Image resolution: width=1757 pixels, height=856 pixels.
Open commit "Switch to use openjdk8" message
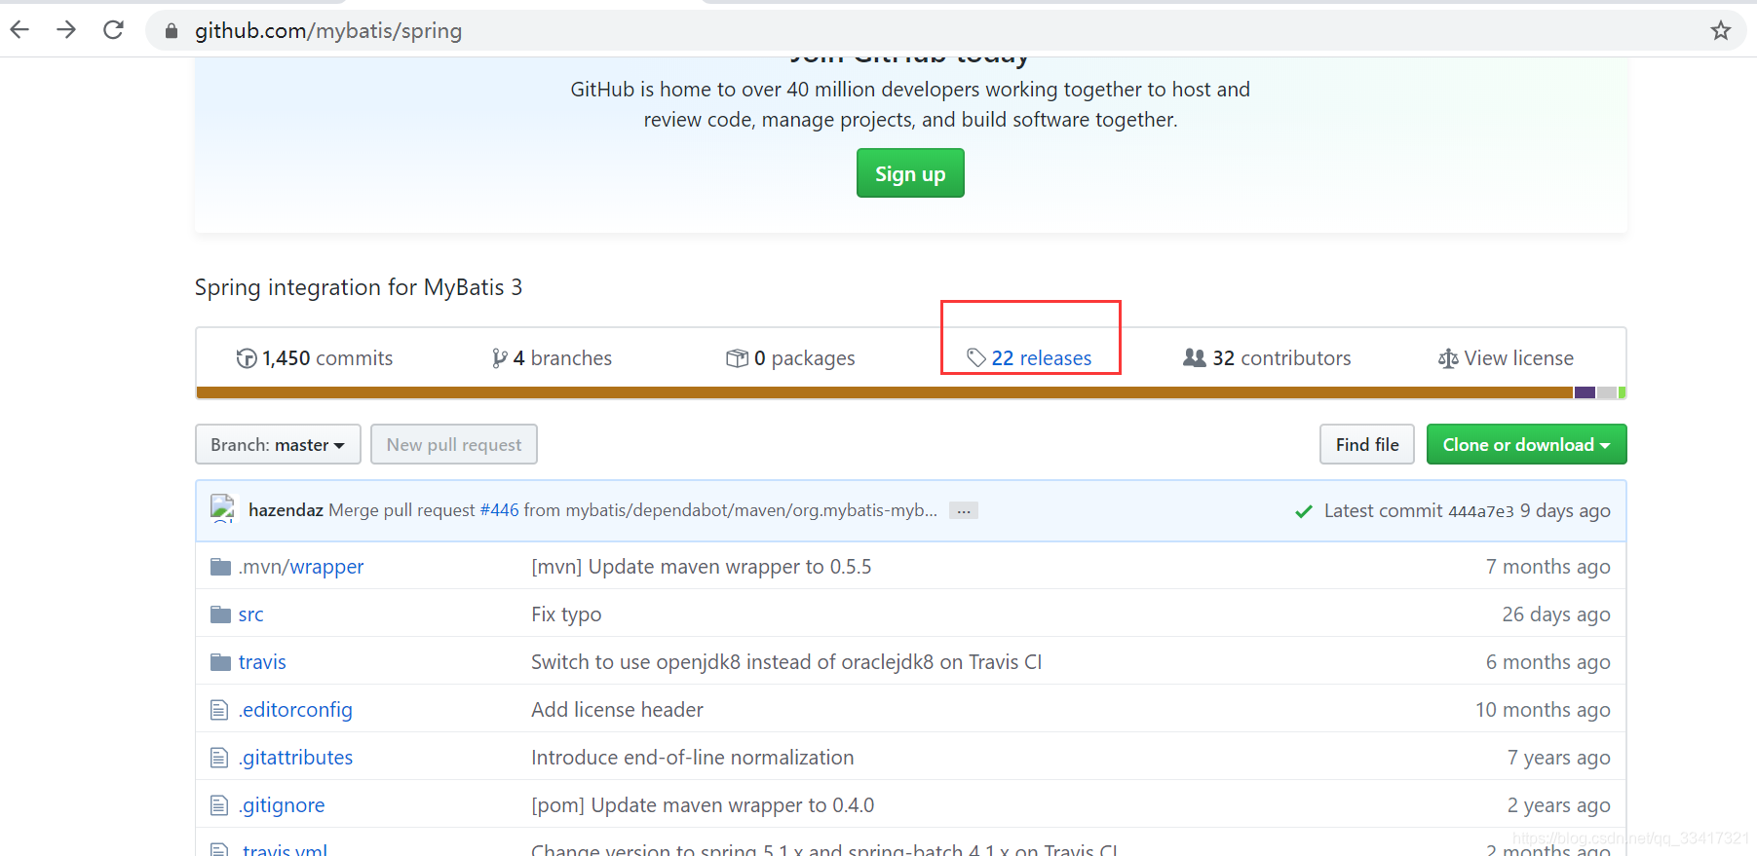coord(786,662)
